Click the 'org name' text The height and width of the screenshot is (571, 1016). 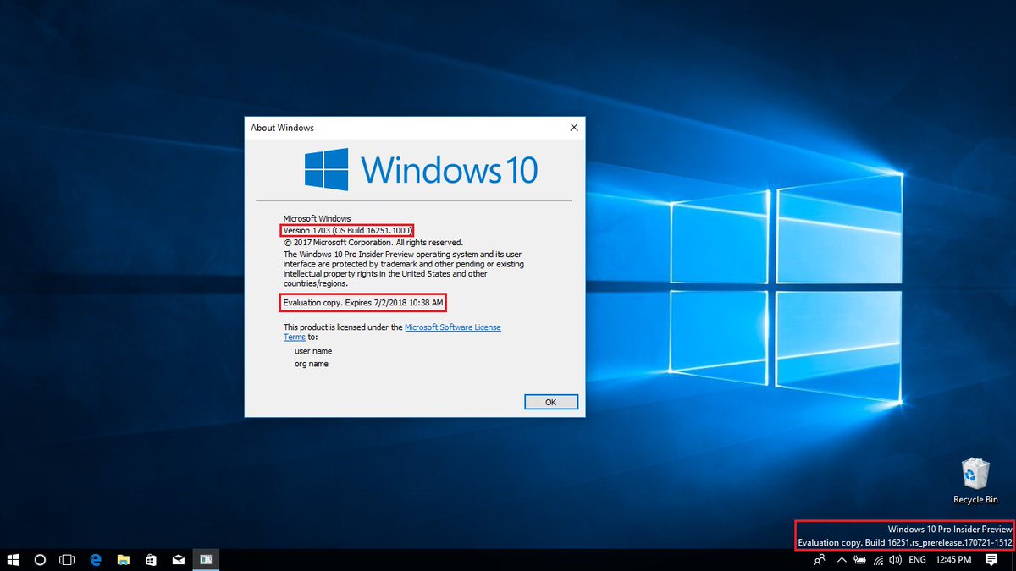[x=312, y=364]
